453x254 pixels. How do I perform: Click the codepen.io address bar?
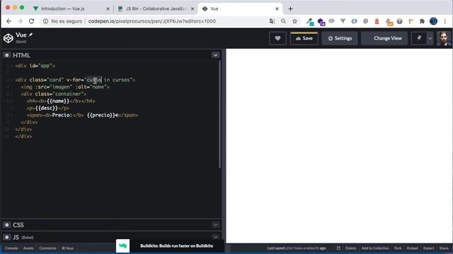click(152, 21)
